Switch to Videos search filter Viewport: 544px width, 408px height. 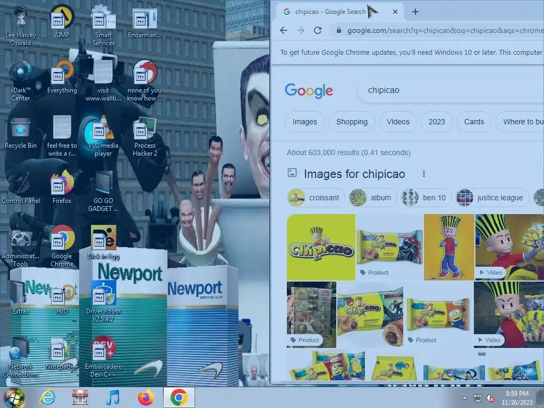coord(398,122)
